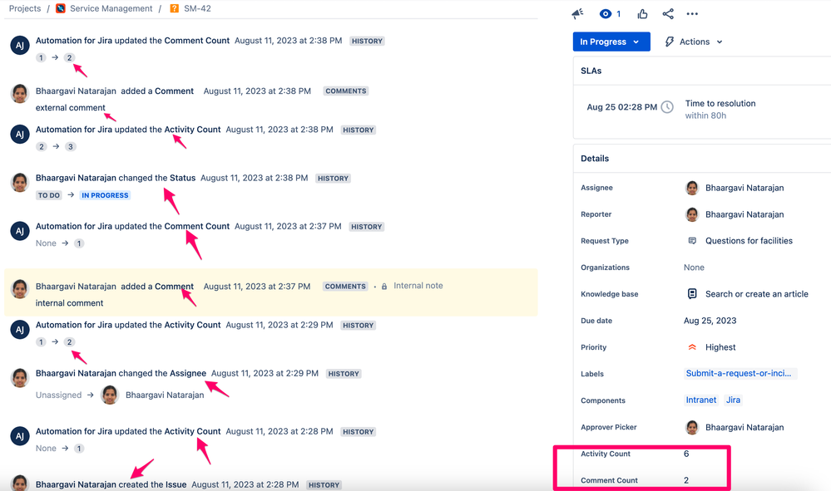This screenshot has height=491, width=831.
Task: Click the user avatar beside external comment
Action: click(20, 94)
